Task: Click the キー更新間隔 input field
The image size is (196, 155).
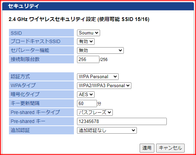Action: click(x=87, y=103)
